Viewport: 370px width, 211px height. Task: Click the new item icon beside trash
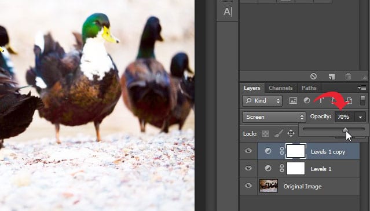pos(332,77)
